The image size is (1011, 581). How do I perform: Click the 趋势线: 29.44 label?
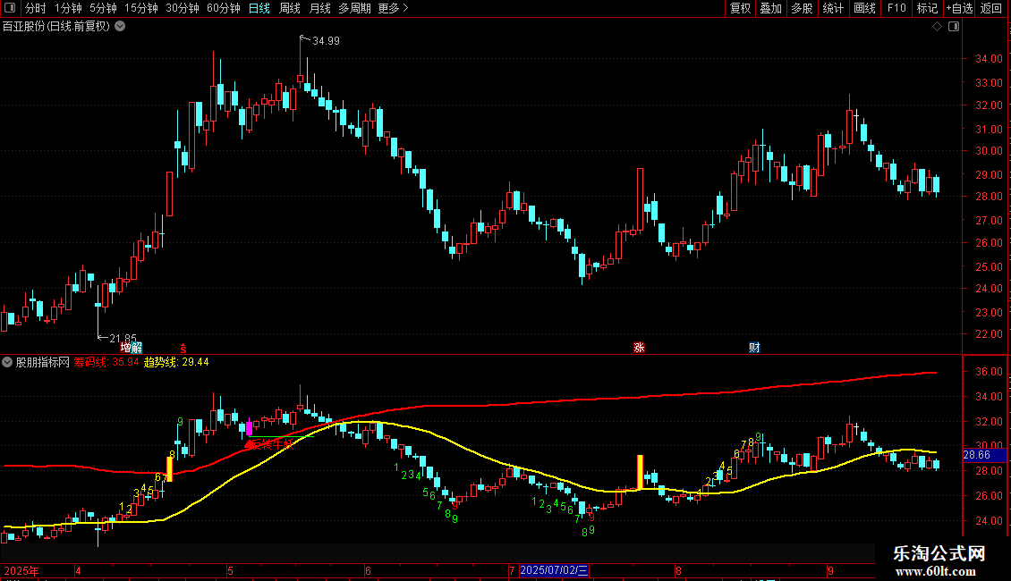click(x=176, y=362)
